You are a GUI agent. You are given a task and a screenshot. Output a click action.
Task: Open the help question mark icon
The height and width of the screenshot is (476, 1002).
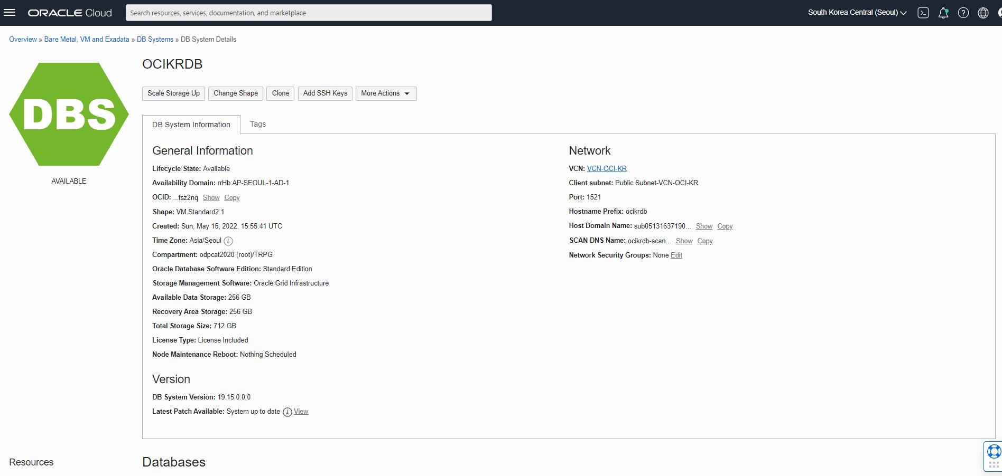[x=963, y=13]
